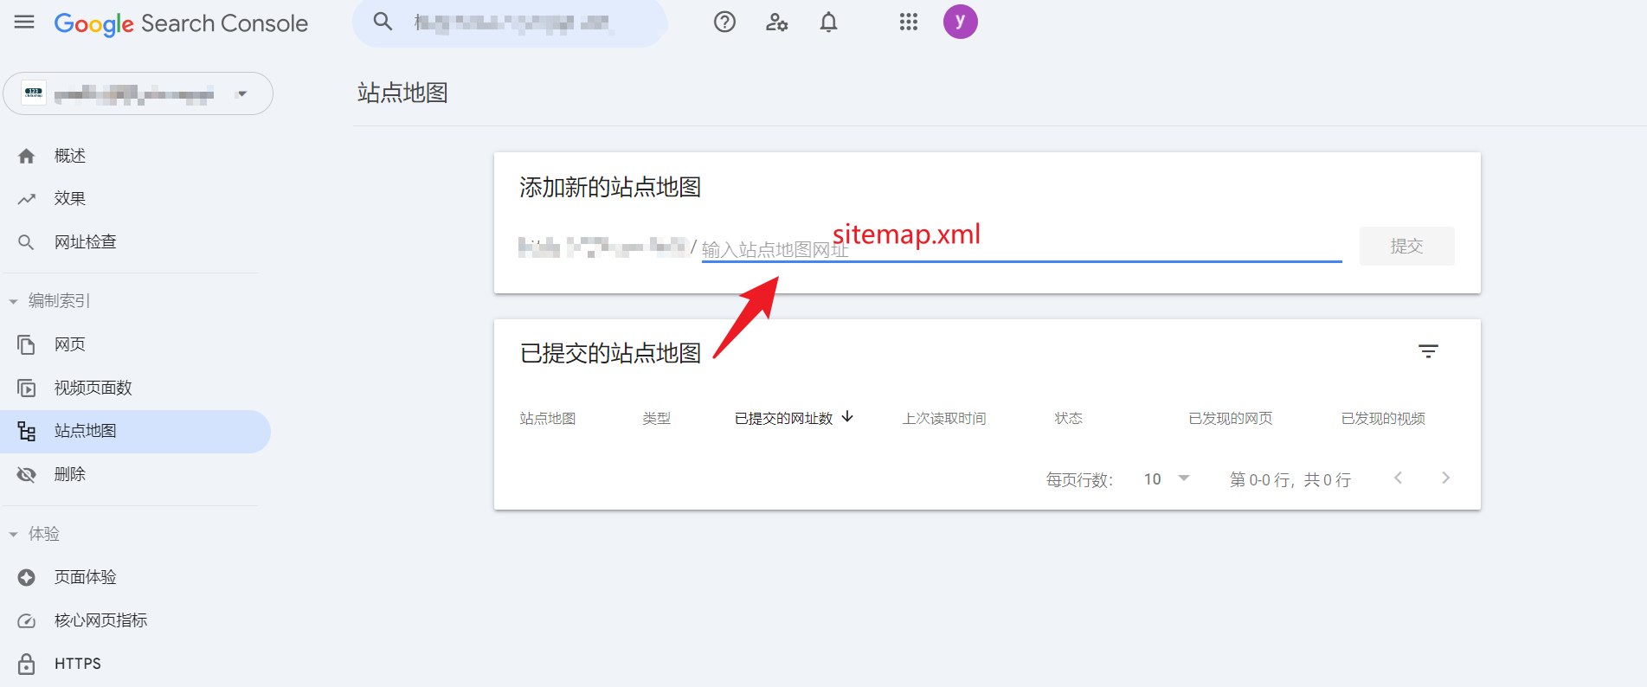Open the hamburger main menu
This screenshot has height=687, width=1647.
[x=24, y=22]
